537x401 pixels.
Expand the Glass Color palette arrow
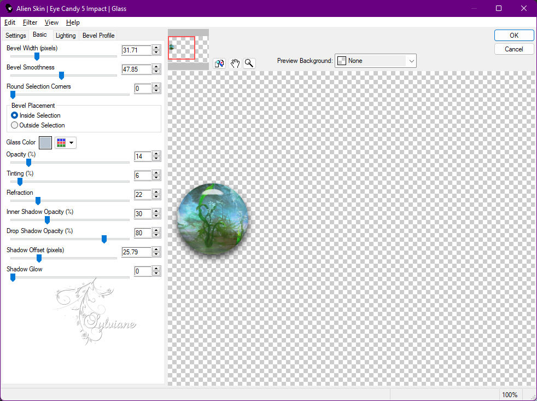point(71,143)
